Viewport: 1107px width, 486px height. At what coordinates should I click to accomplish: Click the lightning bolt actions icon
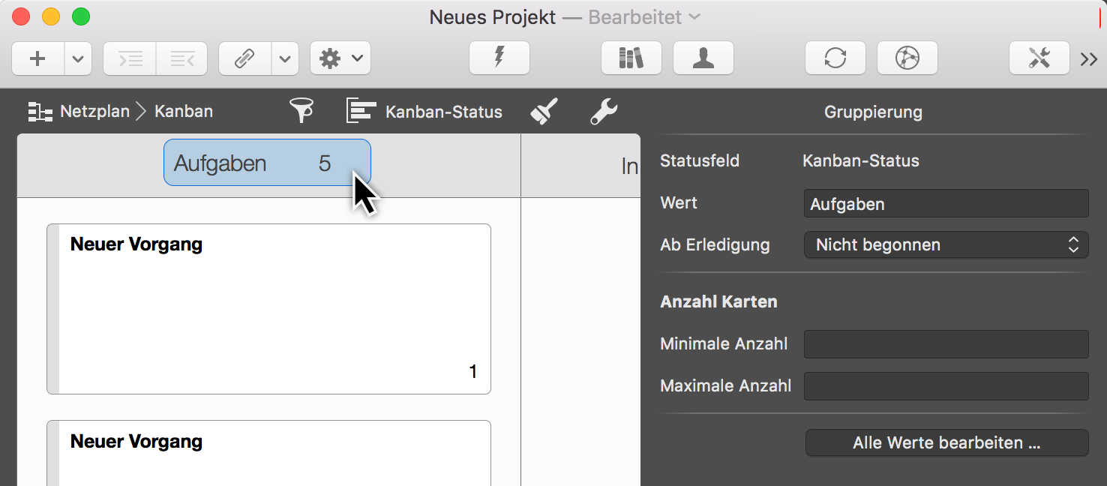499,58
